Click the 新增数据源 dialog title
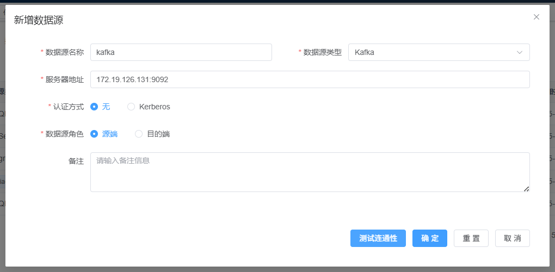 tap(38, 20)
